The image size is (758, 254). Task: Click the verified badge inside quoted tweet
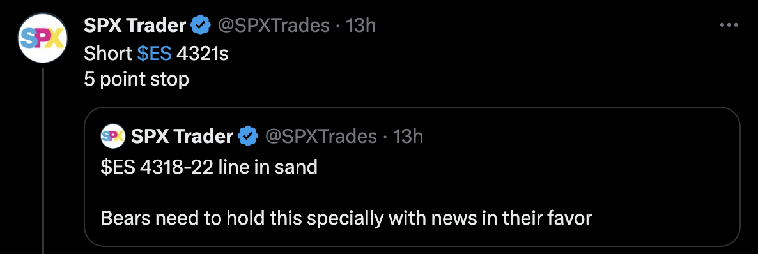(x=248, y=137)
